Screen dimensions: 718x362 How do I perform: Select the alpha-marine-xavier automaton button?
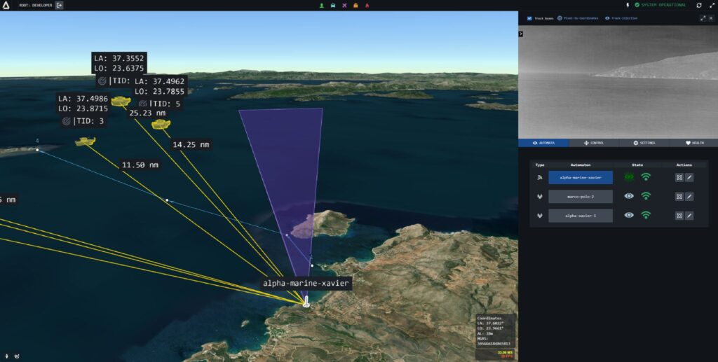tap(581, 177)
